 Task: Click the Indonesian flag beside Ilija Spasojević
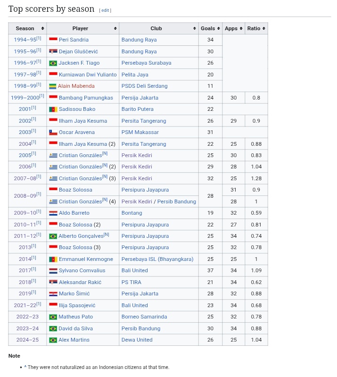click(53, 305)
